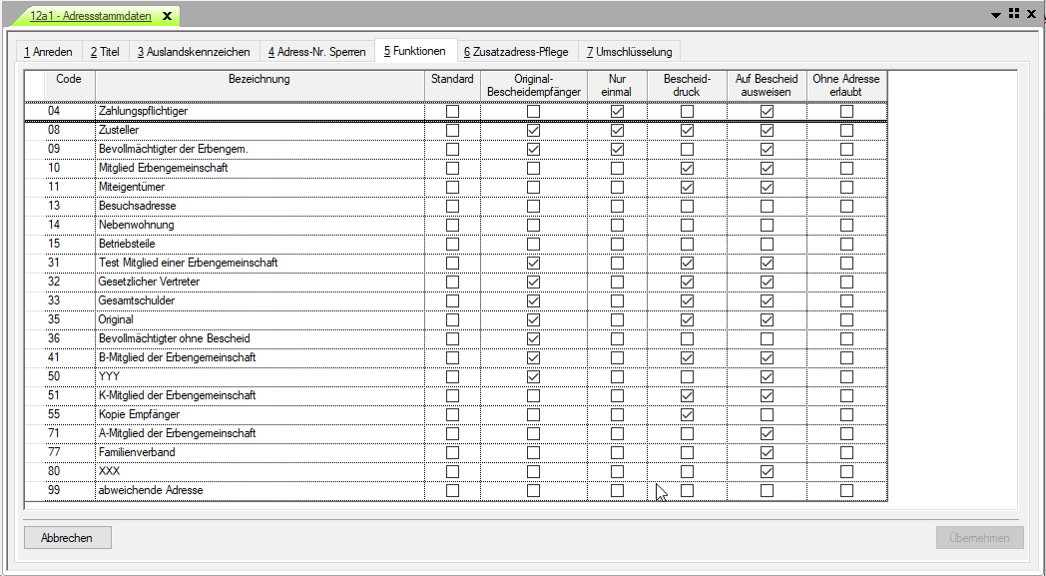Click the Bezeichnung column header
The image size is (1046, 576).
coord(260,79)
